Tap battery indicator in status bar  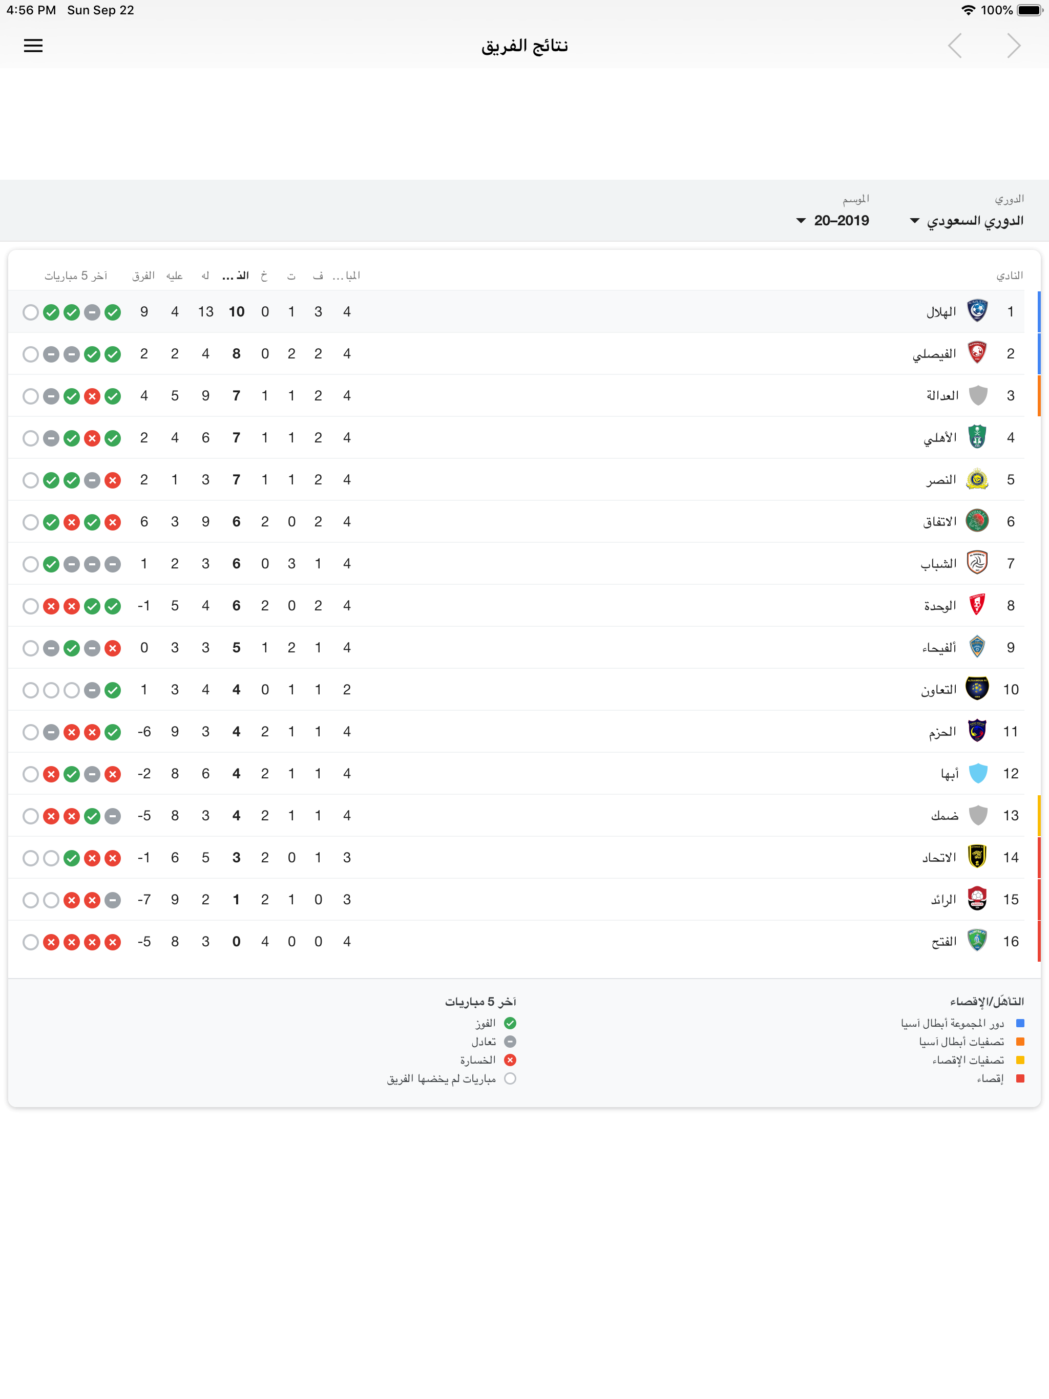pyautogui.click(x=1030, y=10)
